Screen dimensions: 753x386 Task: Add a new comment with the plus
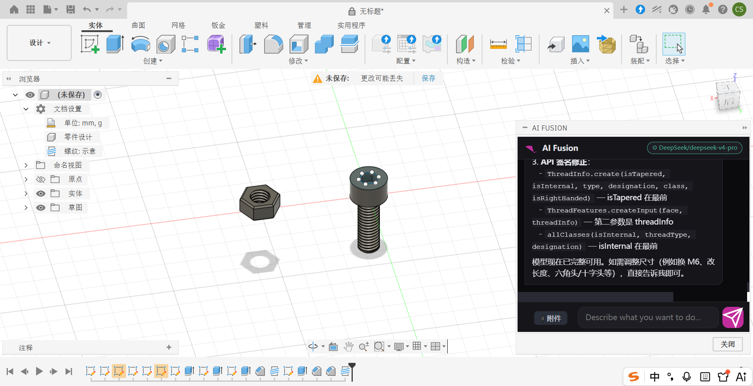tap(169, 347)
